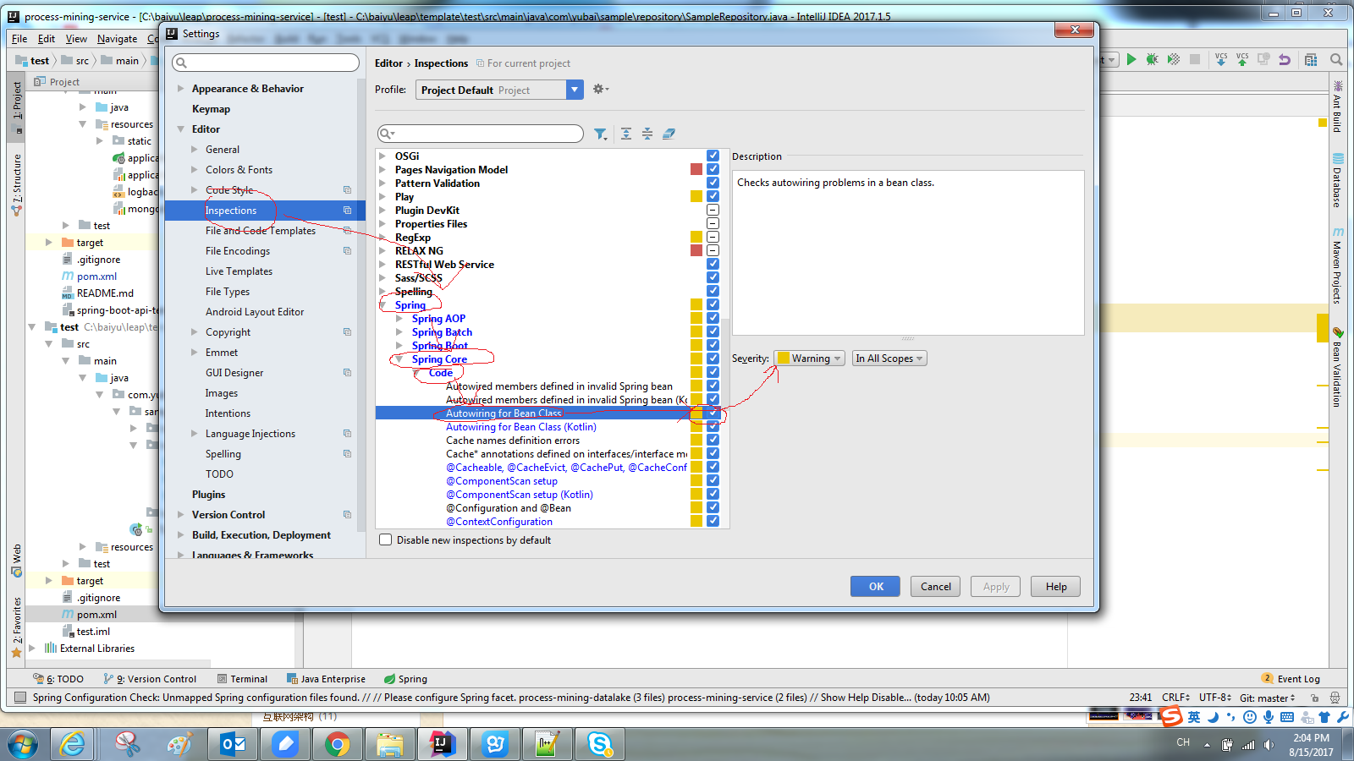This screenshot has width=1354, height=761.
Task: Expand the Version Control settings section
Action: pos(180,514)
